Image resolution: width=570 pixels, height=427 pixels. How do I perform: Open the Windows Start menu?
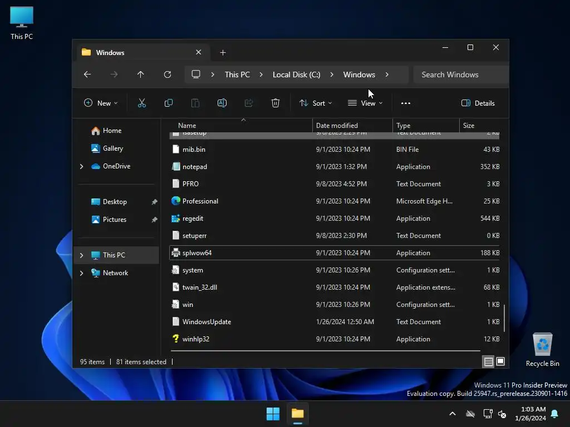click(273, 414)
